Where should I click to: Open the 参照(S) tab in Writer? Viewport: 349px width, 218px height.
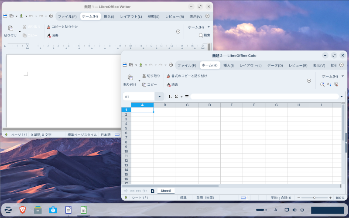(x=154, y=17)
